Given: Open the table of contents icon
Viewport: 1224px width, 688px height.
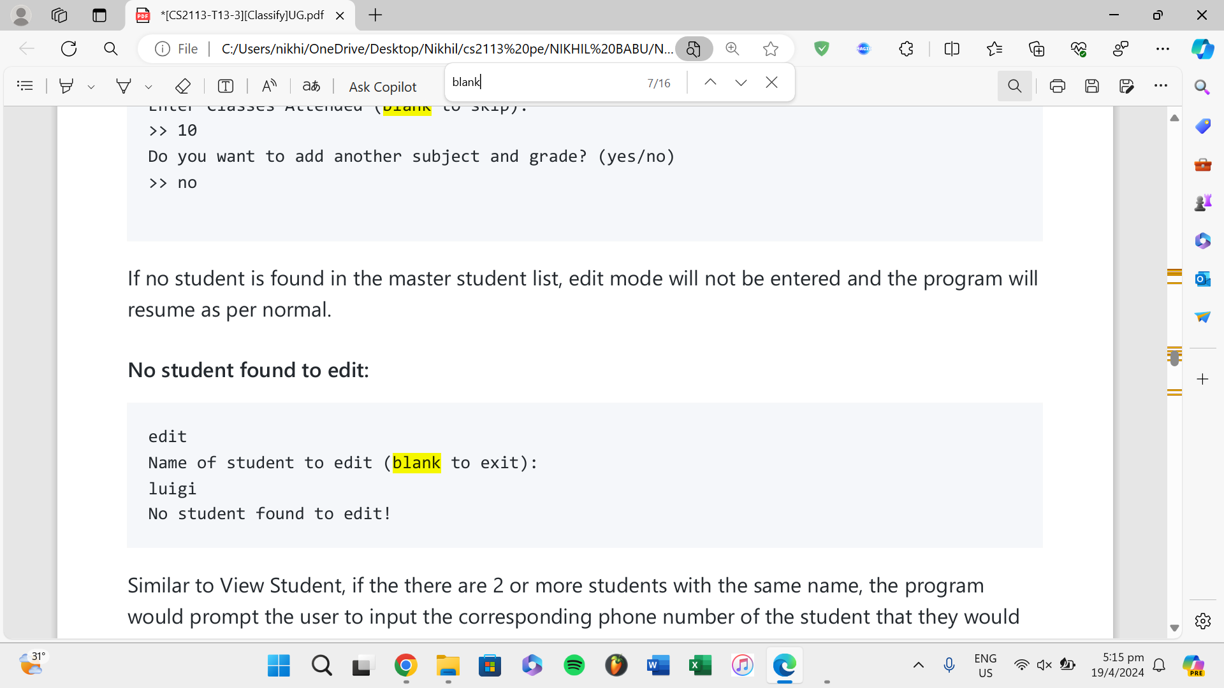Looking at the screenshot, I should pyautogui.click(x=25, y=86).
